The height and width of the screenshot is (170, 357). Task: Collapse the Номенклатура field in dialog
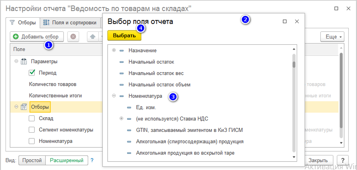click(114, 96)
